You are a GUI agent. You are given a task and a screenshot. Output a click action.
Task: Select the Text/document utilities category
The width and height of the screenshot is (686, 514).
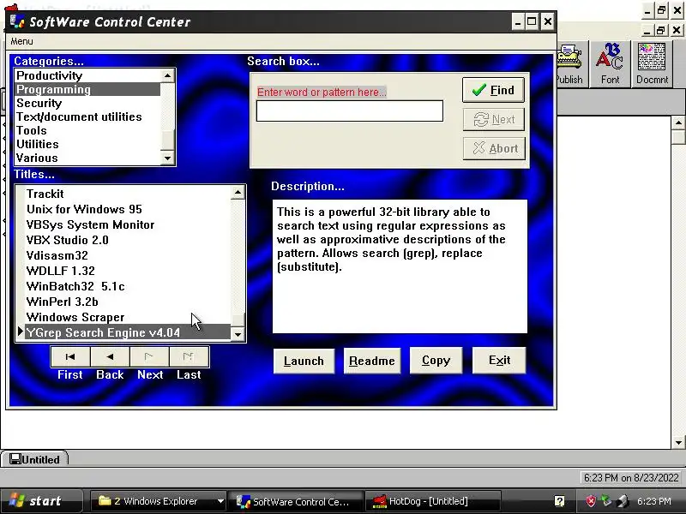88,117
